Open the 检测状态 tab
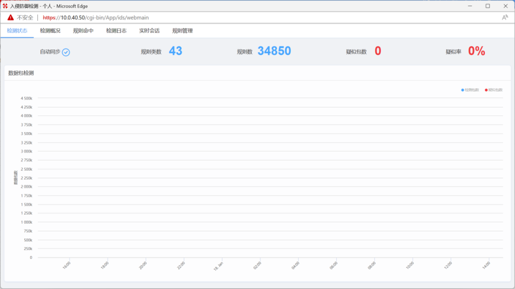Screen dimensions: 515x289 (17, 31)
